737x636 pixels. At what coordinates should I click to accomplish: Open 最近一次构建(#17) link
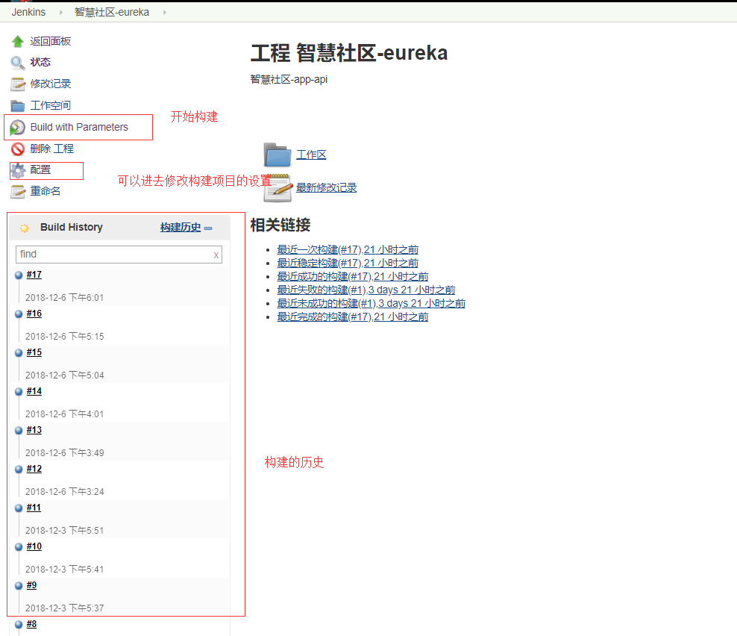pos(348,249)
